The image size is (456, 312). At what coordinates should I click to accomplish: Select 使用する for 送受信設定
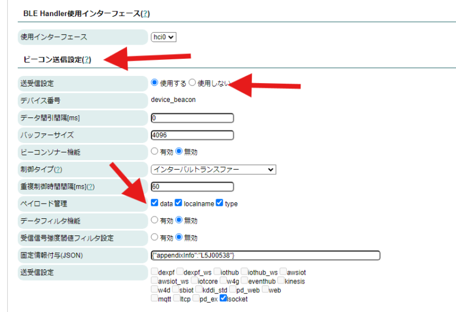pos(155,83)
